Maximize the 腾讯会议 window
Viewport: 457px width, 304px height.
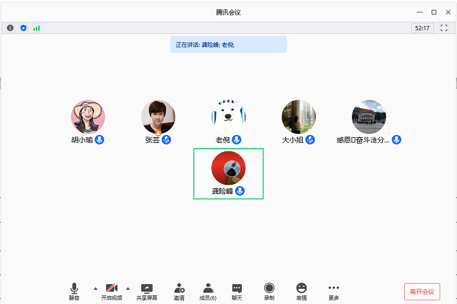click(434, 12)
